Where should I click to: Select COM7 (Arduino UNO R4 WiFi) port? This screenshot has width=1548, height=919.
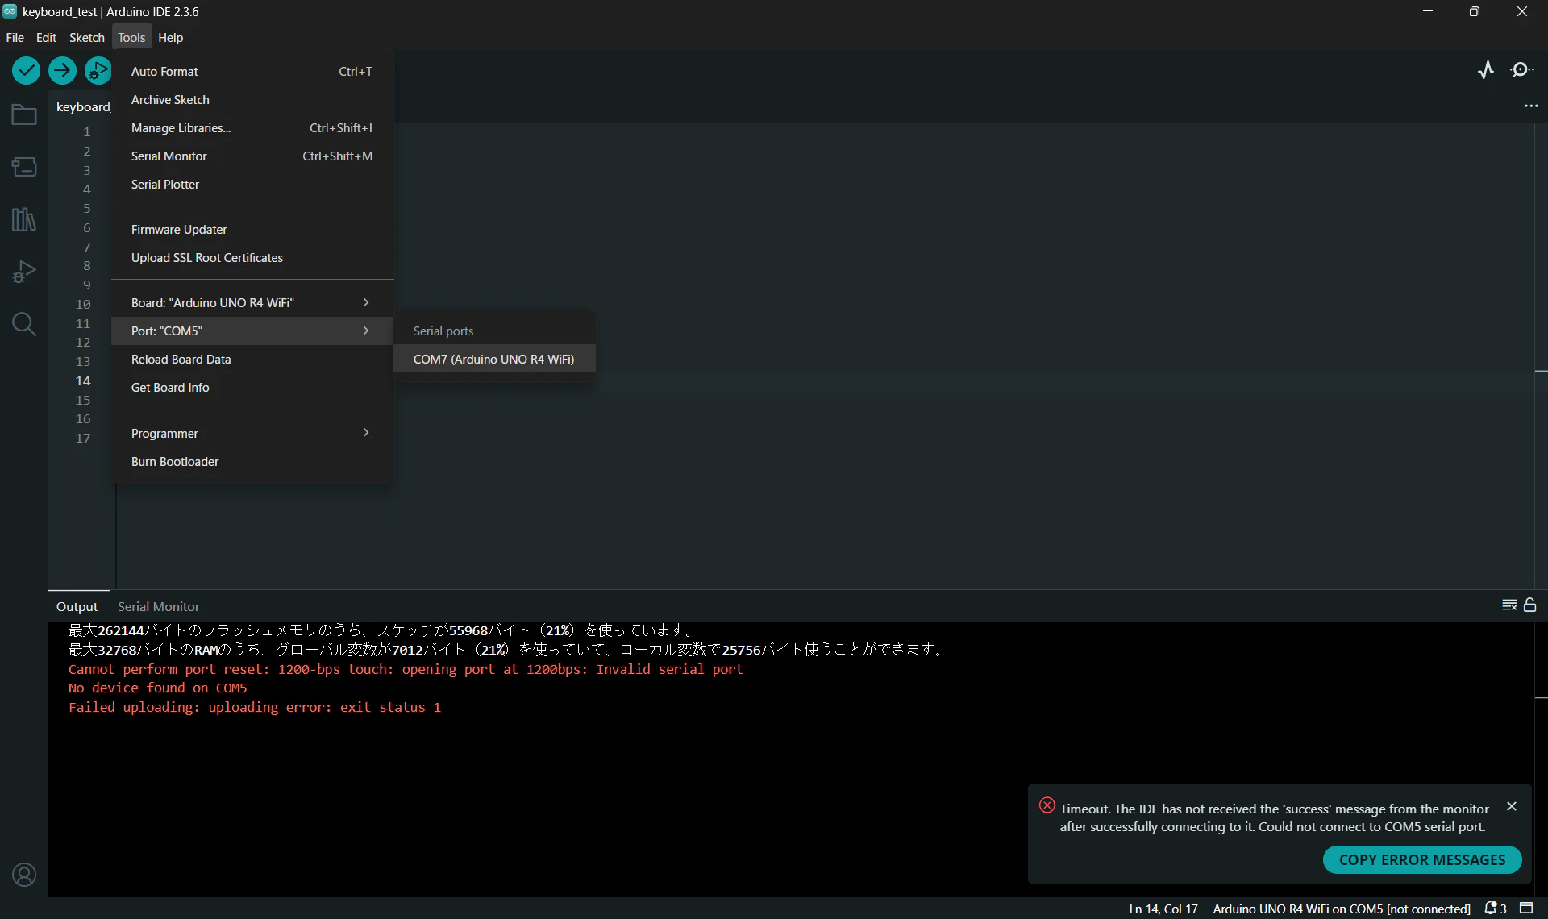(494, 360)
